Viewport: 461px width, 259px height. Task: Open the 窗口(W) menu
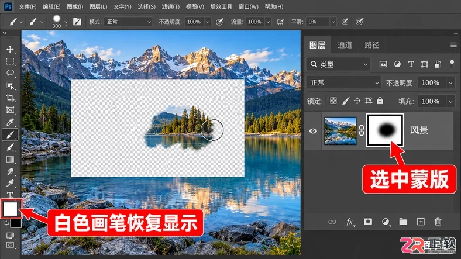249,6
